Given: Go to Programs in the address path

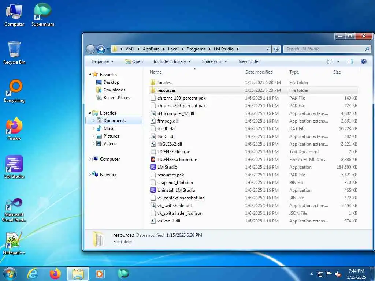Looking at the screenshot, I should tap(196, 49).
